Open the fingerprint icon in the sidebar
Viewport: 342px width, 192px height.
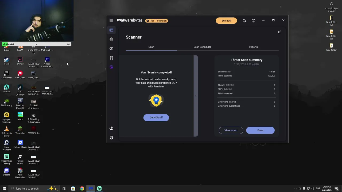tap(111, 39)
